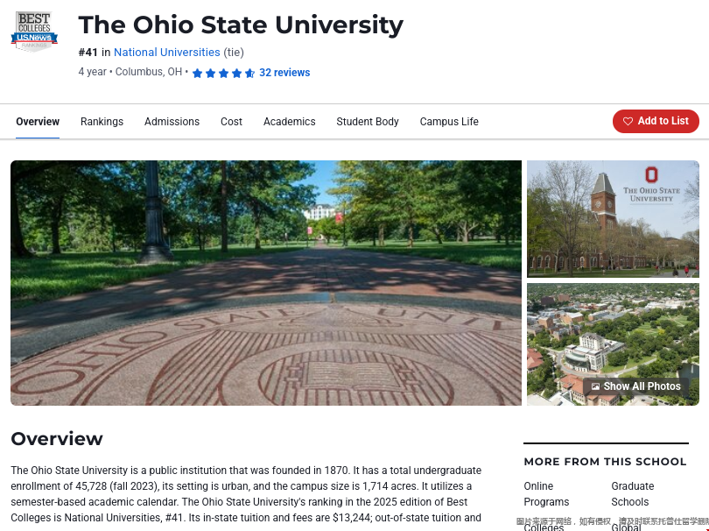Follow the Graduate Schools link
The height and width of the screenshot is (531, 709).
pos(632,494)
